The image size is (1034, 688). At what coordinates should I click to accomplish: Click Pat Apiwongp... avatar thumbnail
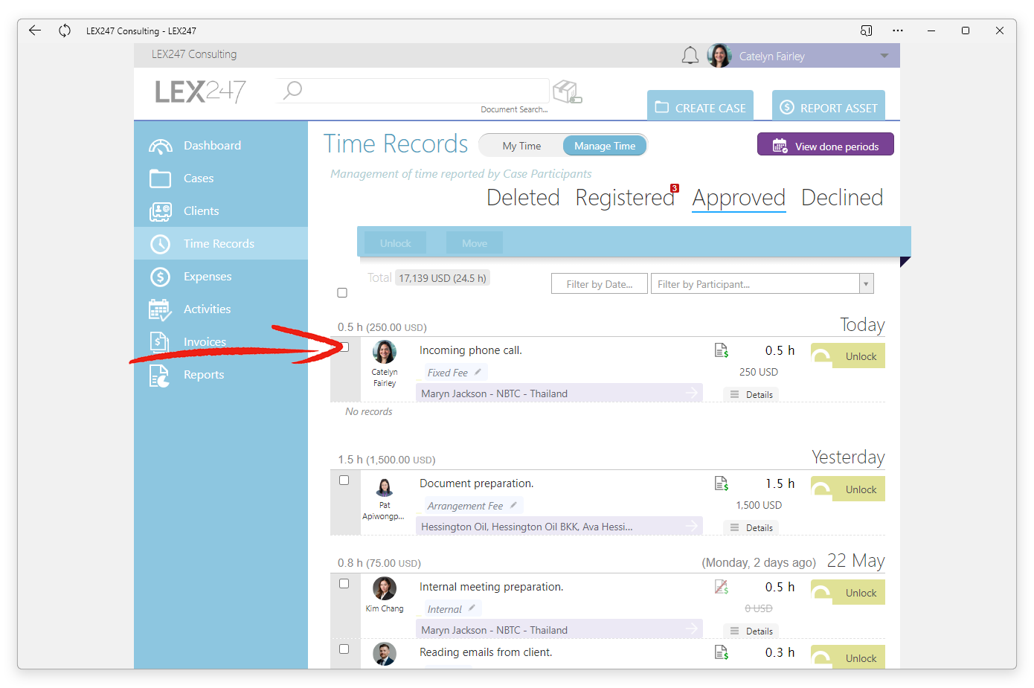point(385,488)
